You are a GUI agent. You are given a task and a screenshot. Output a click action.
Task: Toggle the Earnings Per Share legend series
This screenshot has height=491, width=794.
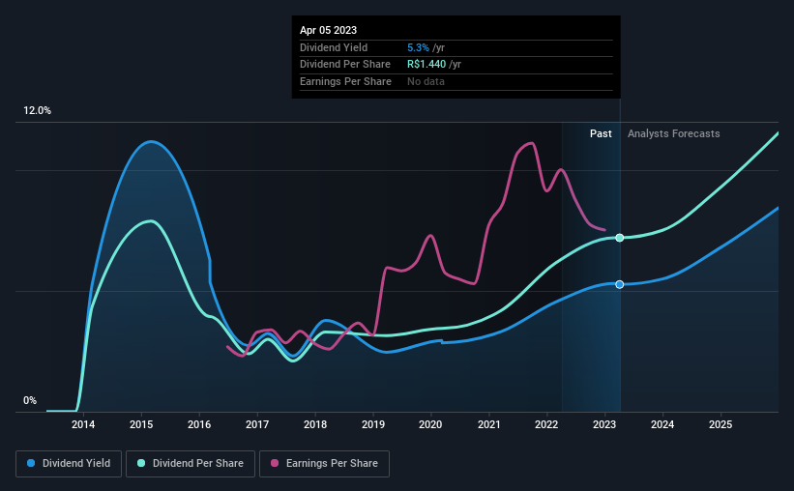click(x=324, y=464)
